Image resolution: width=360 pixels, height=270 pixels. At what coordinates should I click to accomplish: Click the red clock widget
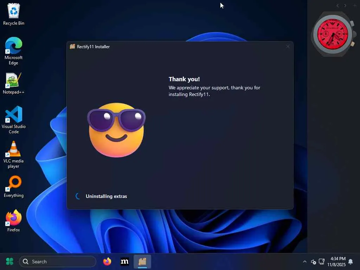[333, 34]
